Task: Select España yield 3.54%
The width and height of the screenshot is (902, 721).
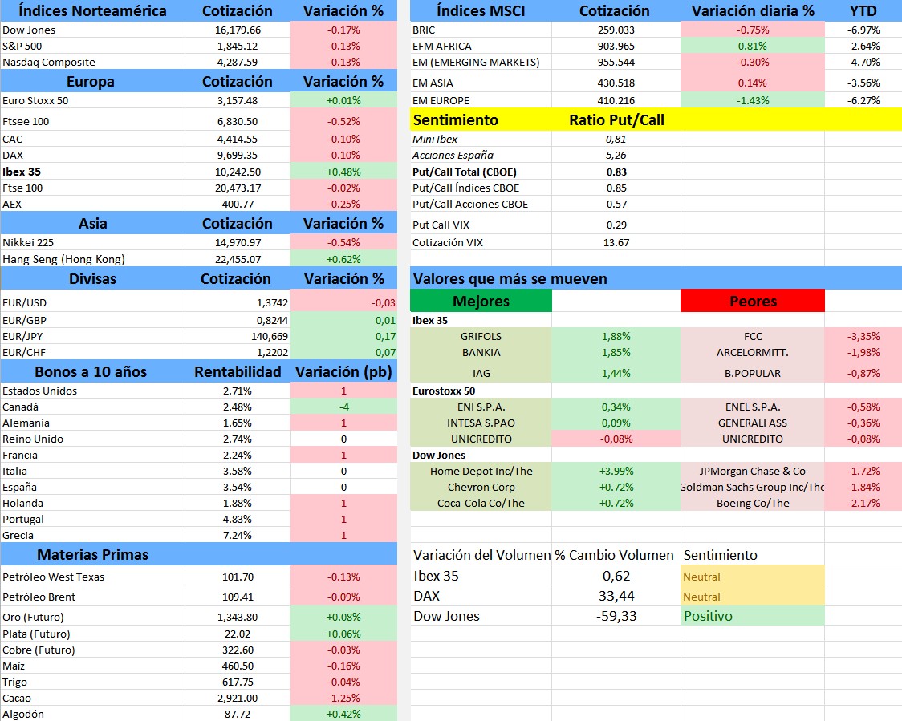Action: click(238, 488)
